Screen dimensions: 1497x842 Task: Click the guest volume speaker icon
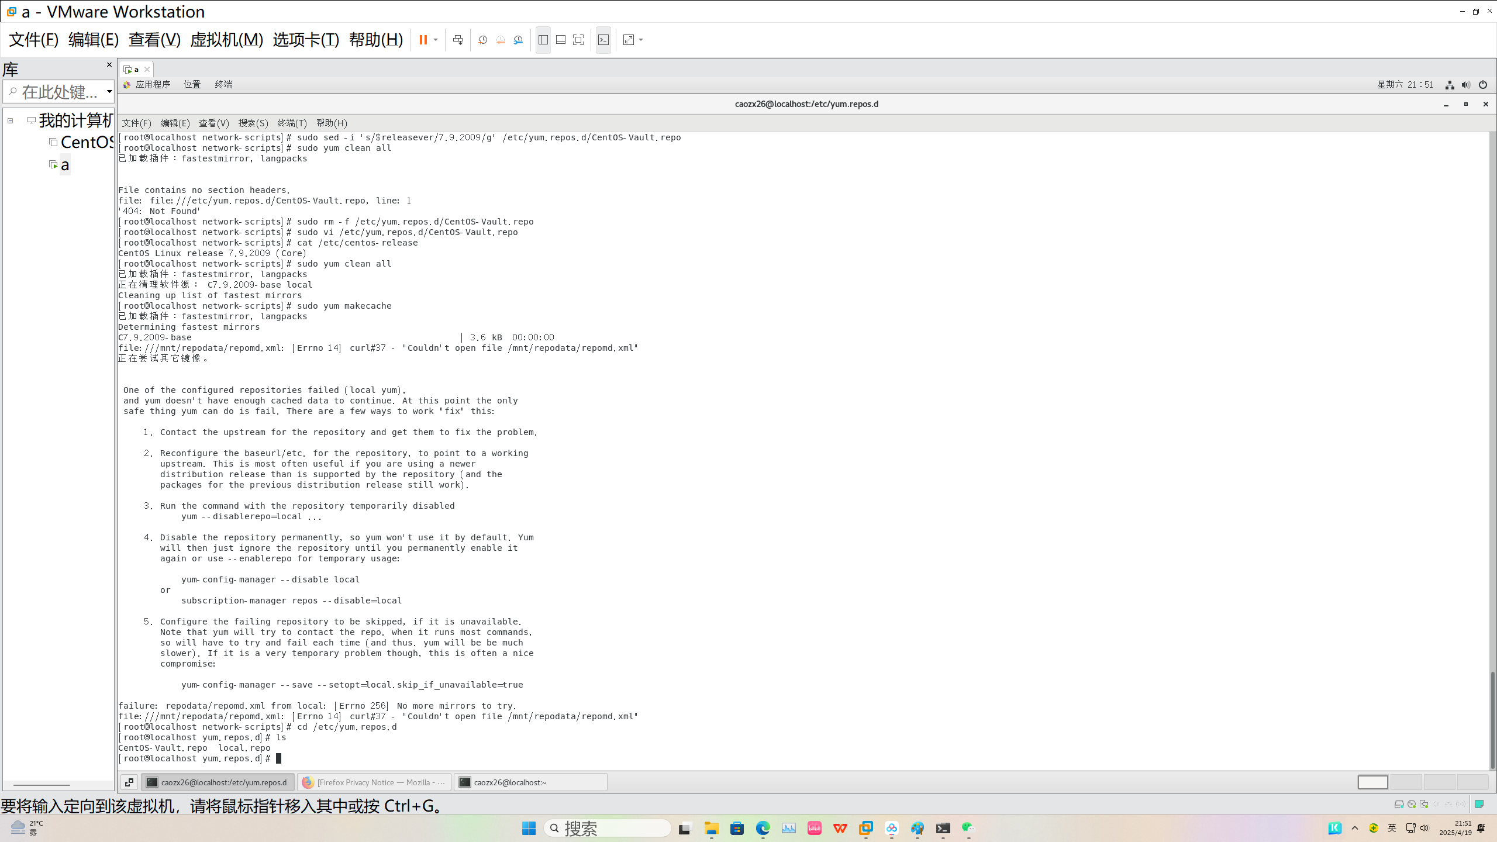pos(1466,85)
